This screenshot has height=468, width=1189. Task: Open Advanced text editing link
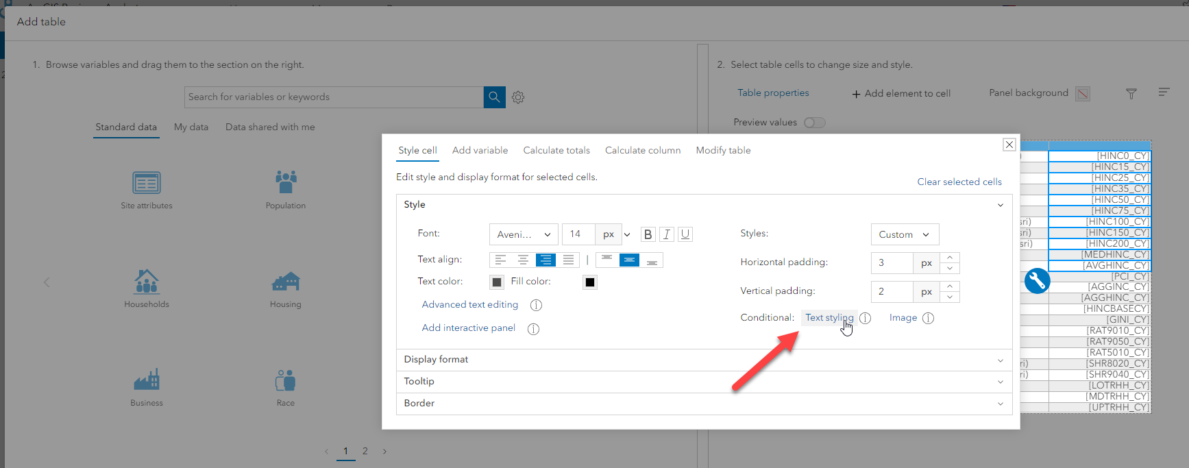[470, 305]
